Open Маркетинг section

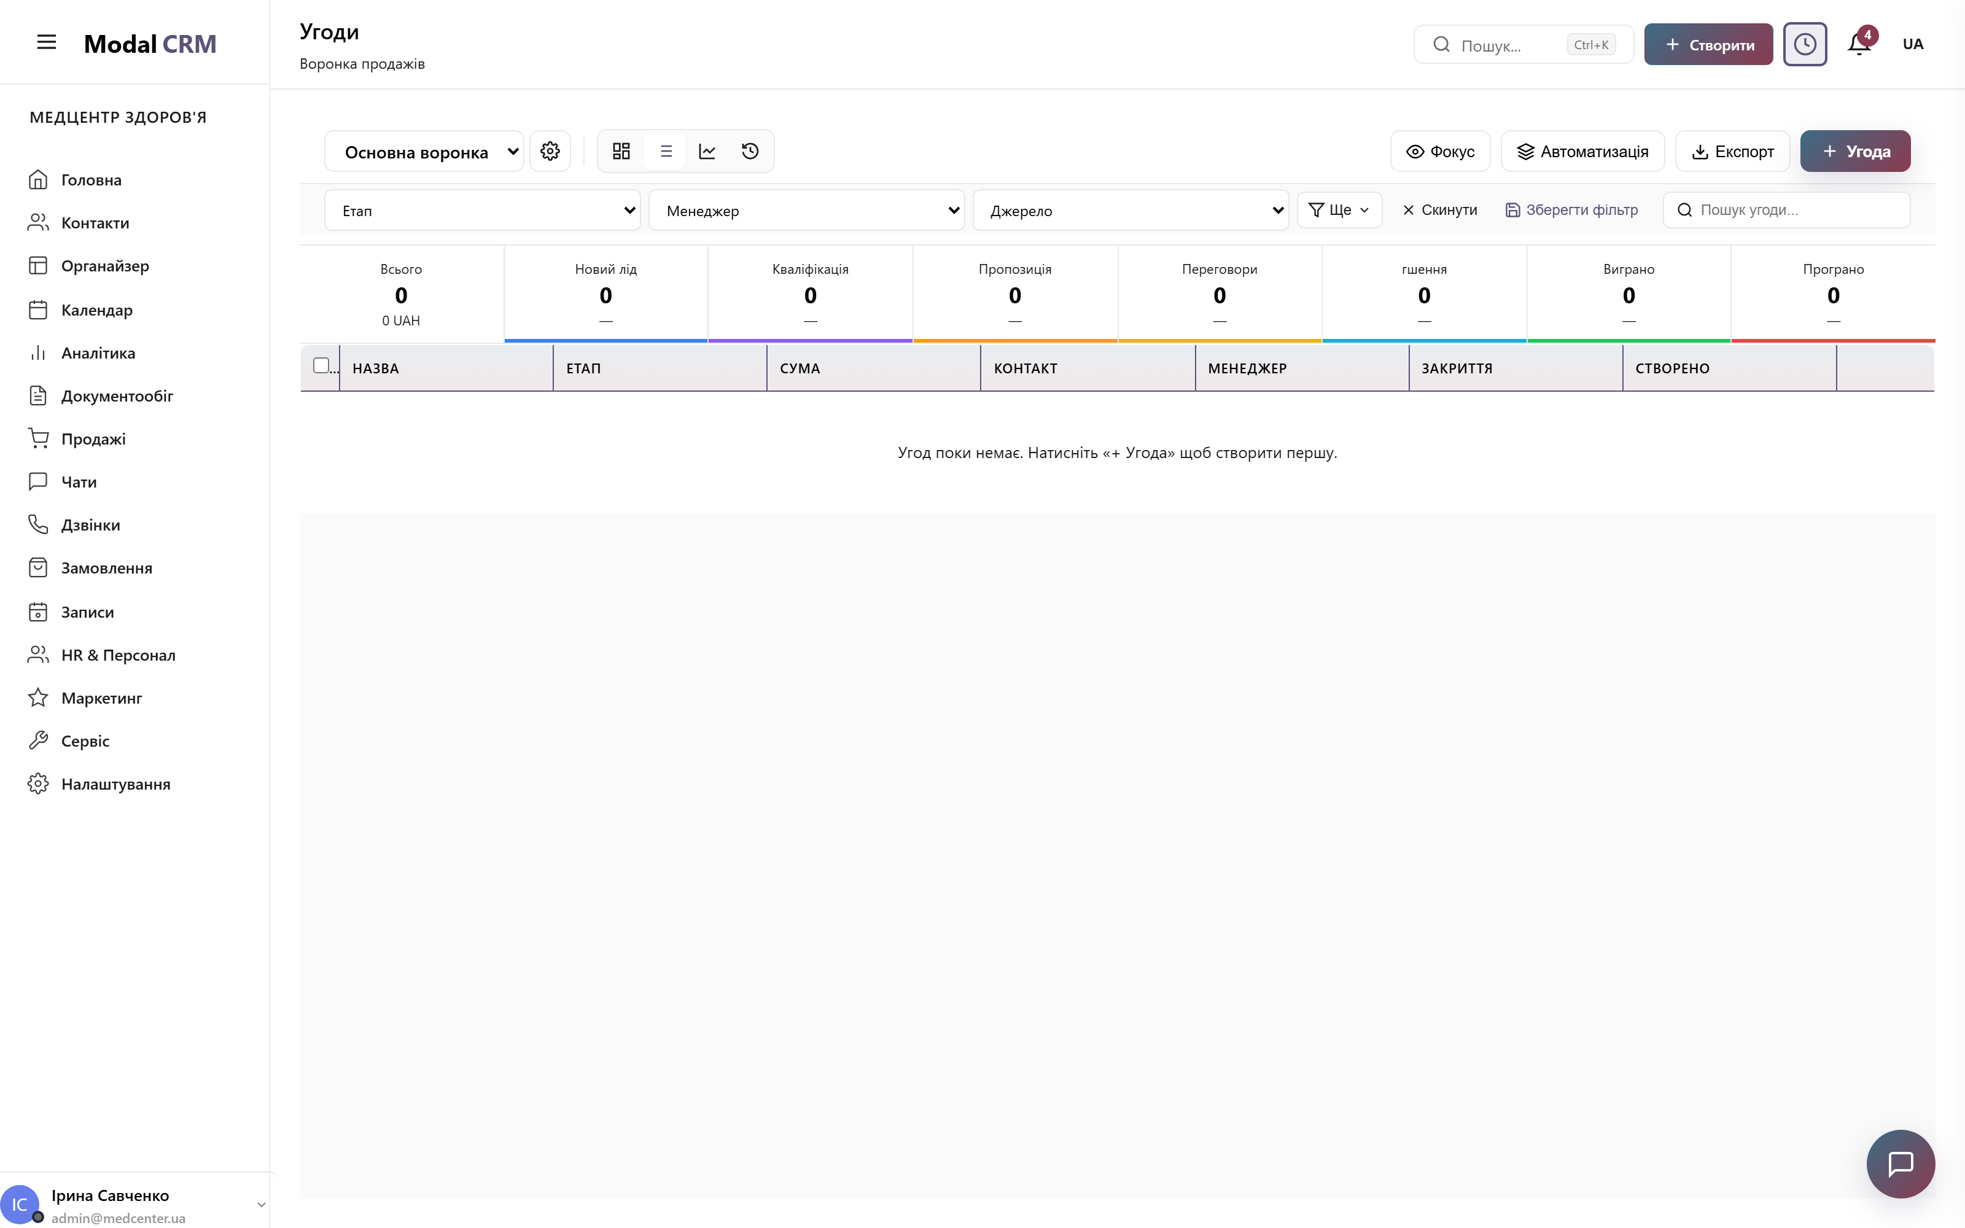(x=135, y=698)
